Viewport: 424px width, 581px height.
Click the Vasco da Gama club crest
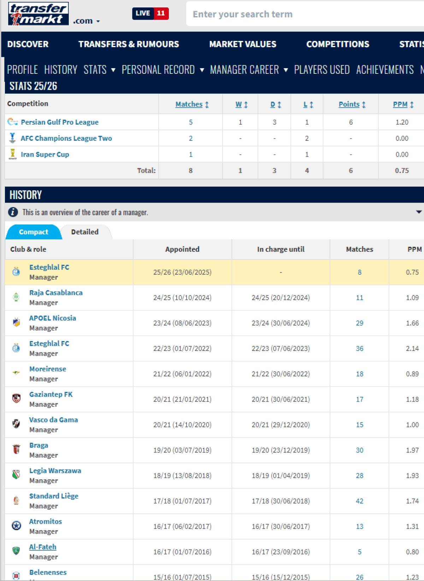coord(16,424)
